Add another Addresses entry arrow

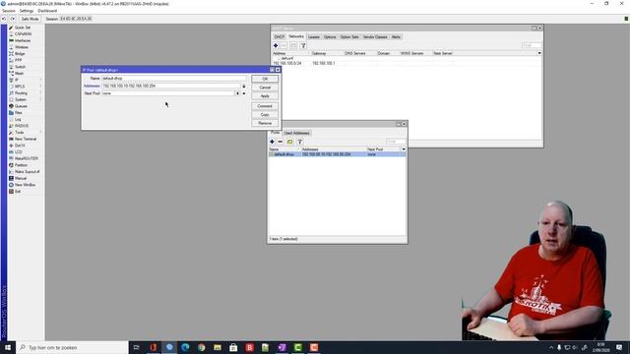(244, 87)
